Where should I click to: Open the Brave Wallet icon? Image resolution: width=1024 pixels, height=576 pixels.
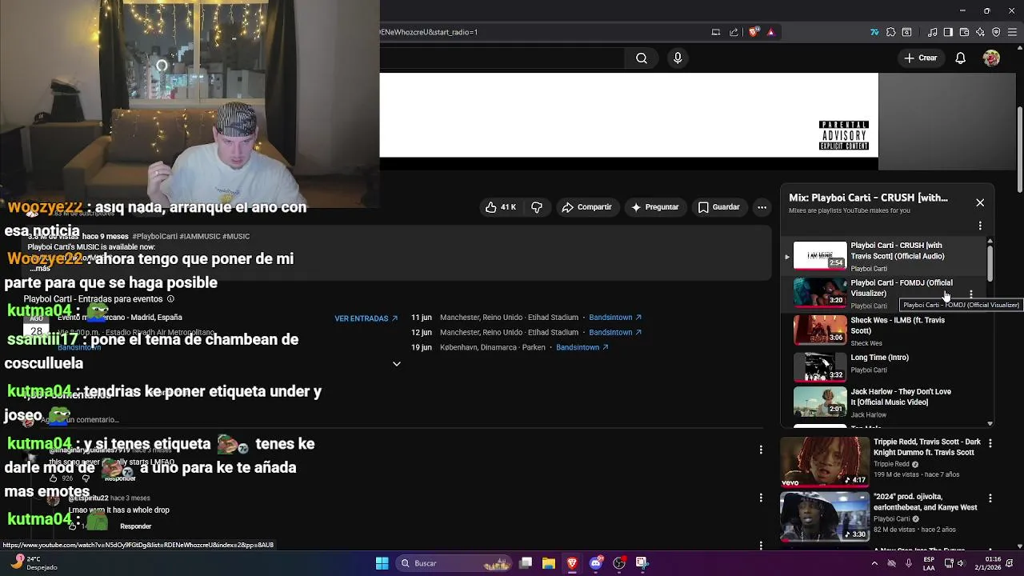click(964, 32)
